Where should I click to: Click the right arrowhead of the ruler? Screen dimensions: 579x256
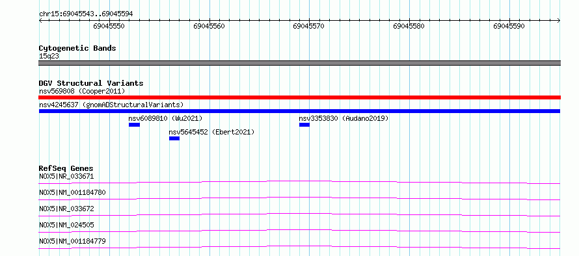pyautogui.click(x=558, y=21)
